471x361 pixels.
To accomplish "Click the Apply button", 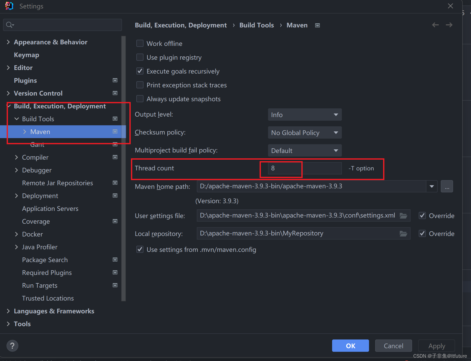I will [x=436, y=346].
